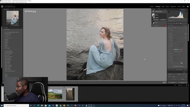Toggle Reset Sliders Automatically checkbox
This screenshot has width=190, height=107.
click(x=172, y=66)
